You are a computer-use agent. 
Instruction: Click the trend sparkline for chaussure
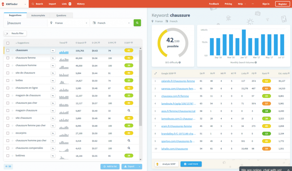pos(64,52)
